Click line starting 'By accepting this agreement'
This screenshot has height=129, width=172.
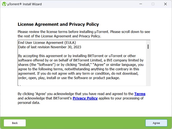(77, 56)
